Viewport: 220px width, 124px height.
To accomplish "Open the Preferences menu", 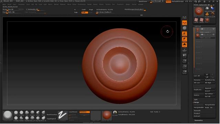I will click(x=82, y=4).
